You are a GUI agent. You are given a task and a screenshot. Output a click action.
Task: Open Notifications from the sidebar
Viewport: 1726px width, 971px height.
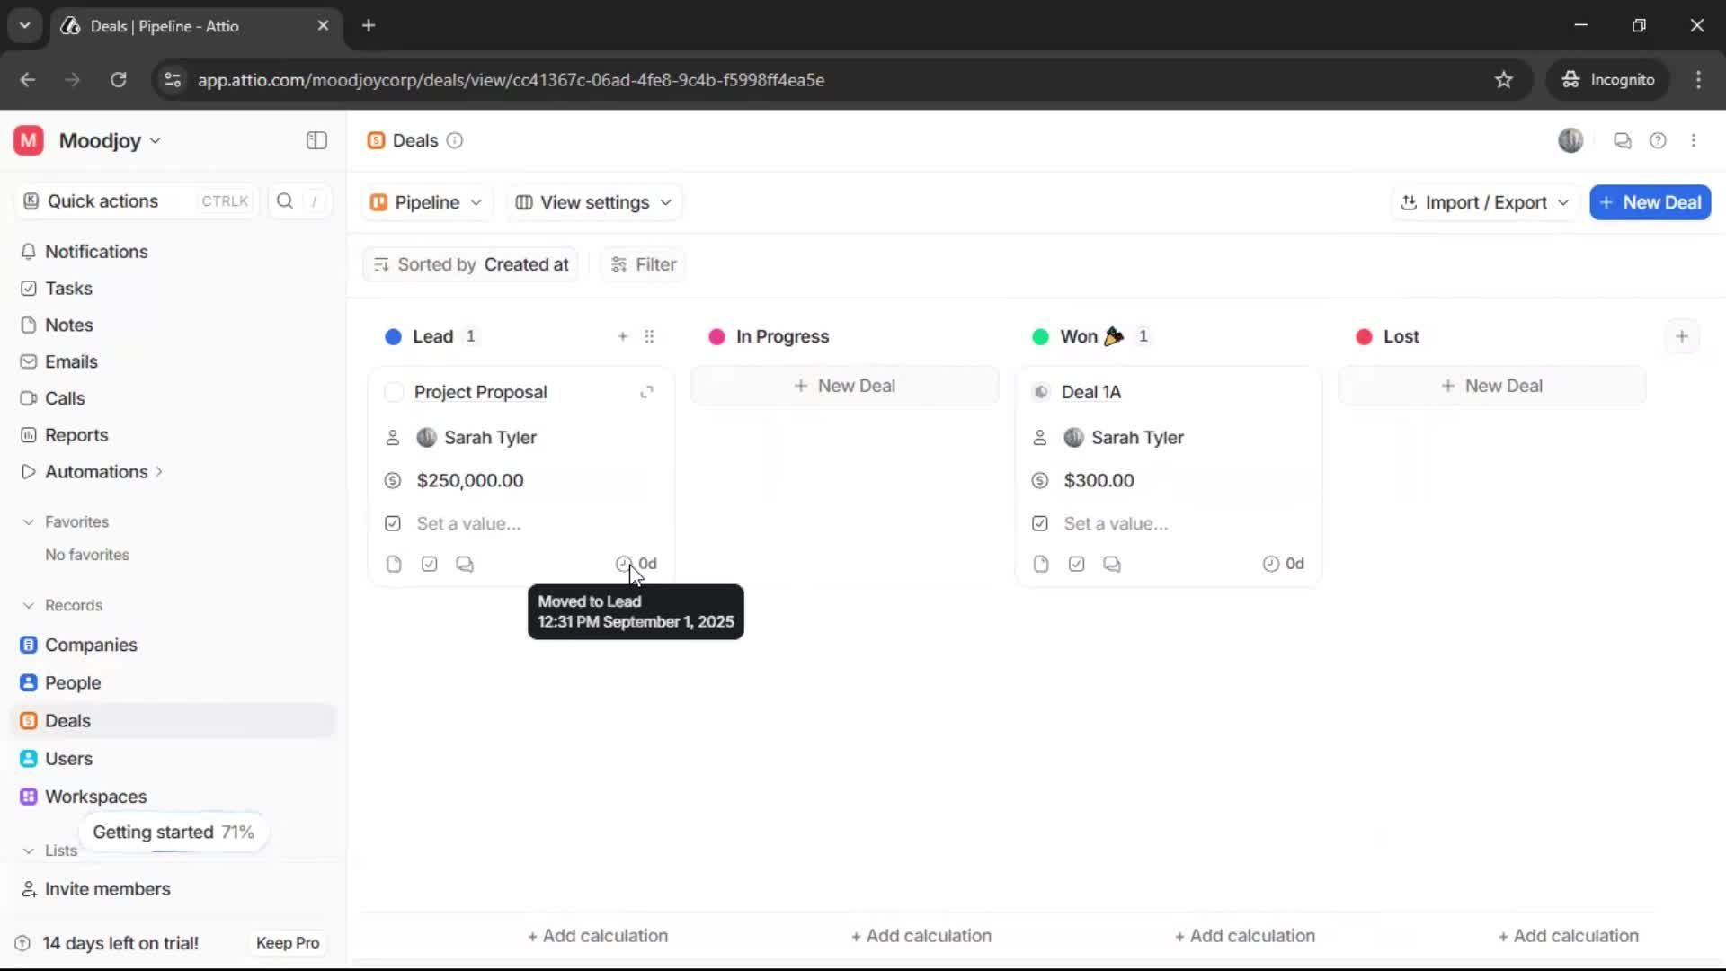click(96, 252)
